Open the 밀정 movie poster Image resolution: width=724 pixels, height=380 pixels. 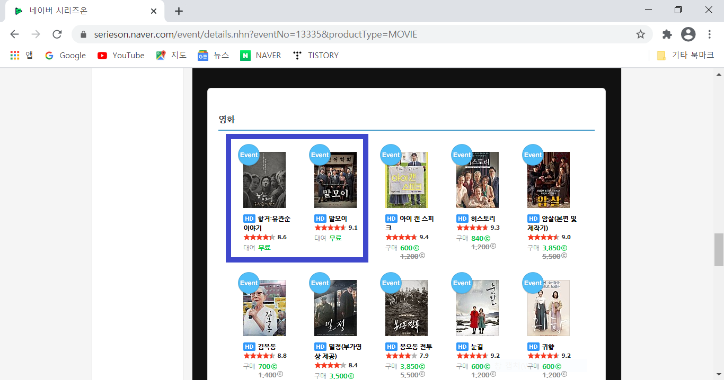click(335, 308)
